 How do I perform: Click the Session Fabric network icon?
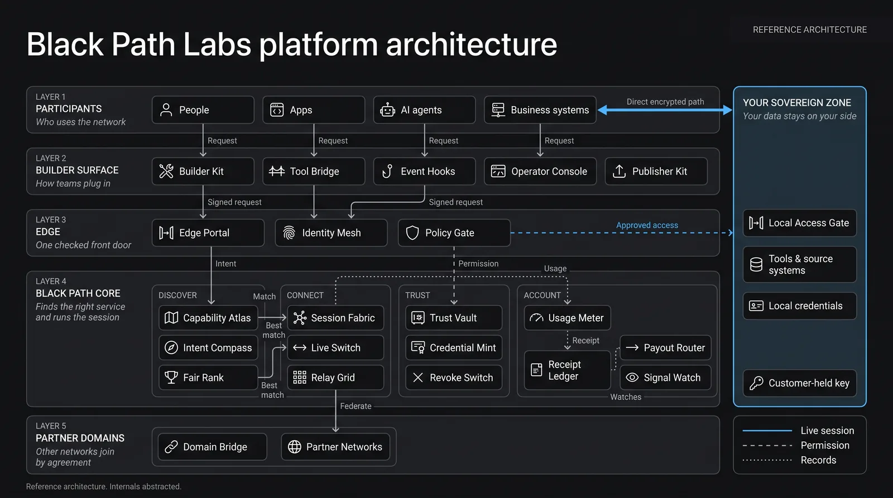tap(300, 318)
